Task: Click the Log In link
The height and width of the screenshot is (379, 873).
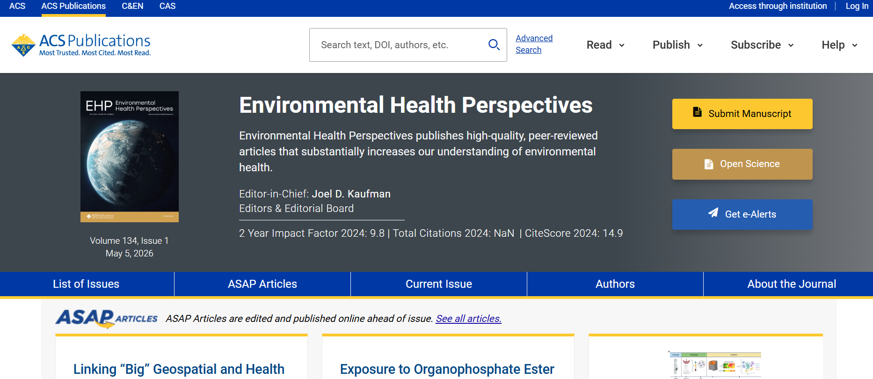Action: click(x=857, y=6)
